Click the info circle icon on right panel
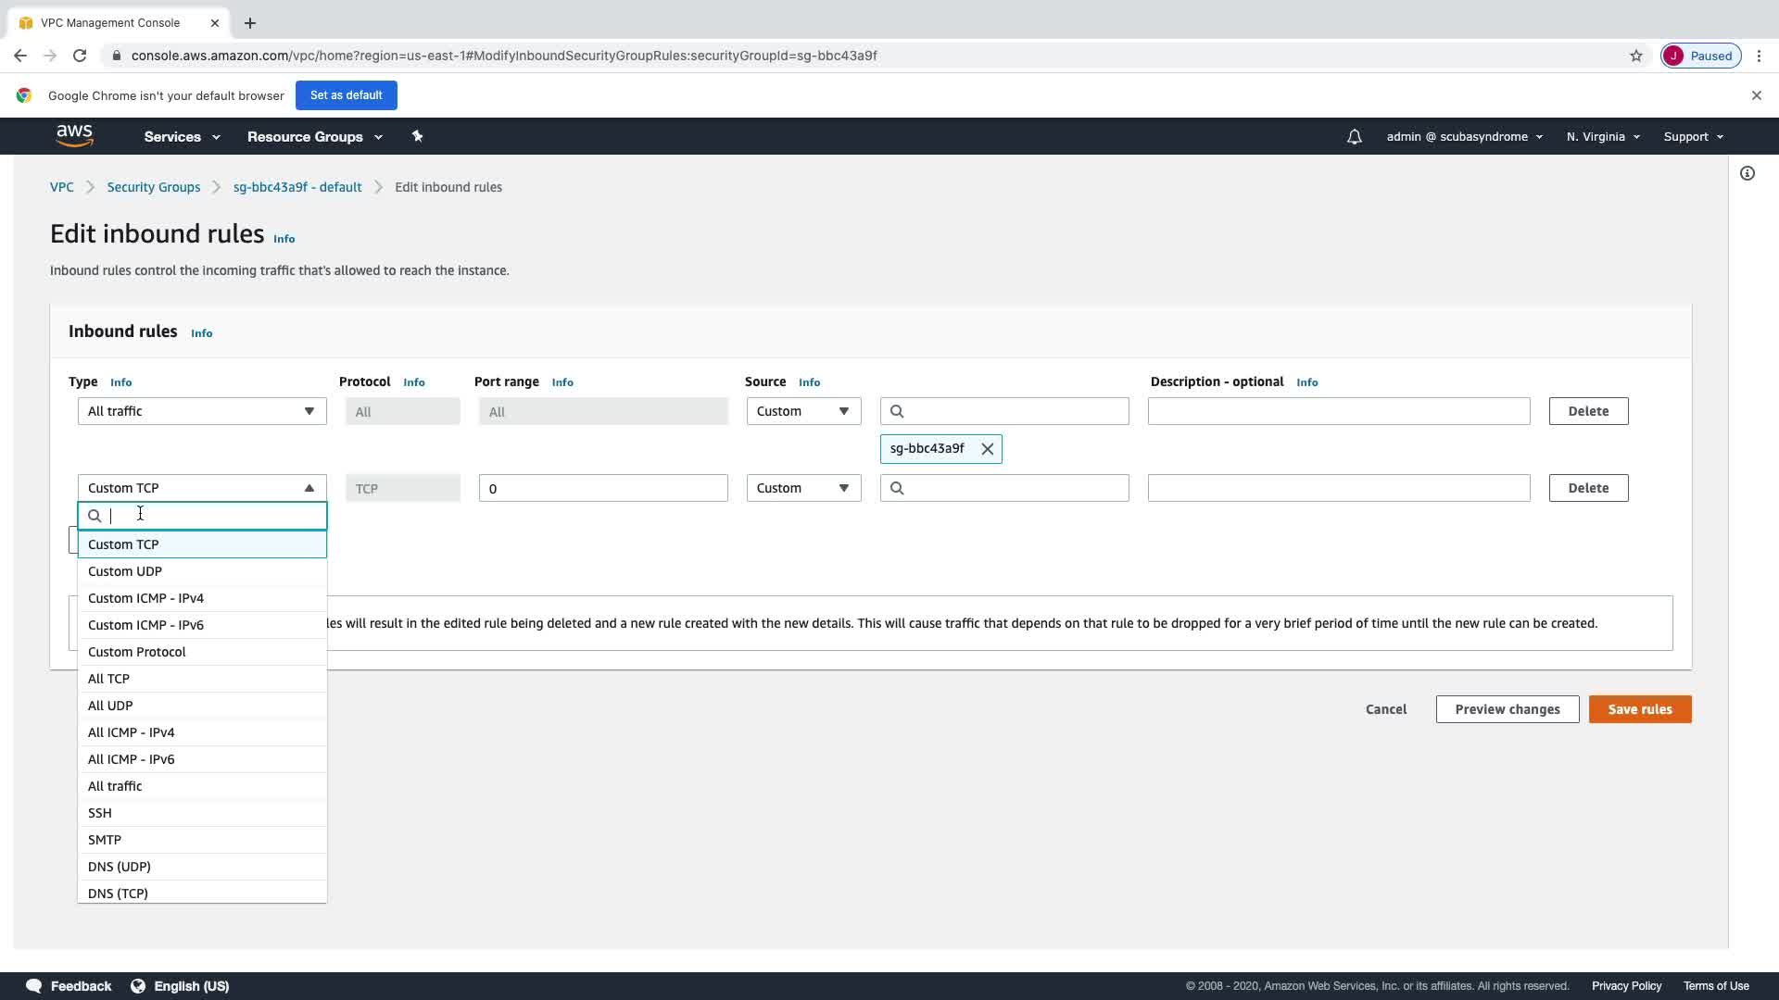The width and height of the screenshot is (1779, 1000). coord(1747,173)
